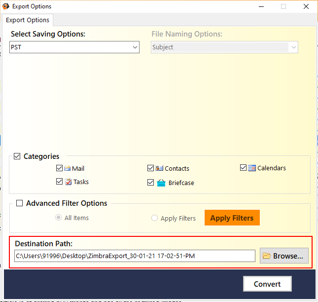Click the Convert button
Viewport: 318px width, 302px height.
pyautogui.click(x=267, y=284)
